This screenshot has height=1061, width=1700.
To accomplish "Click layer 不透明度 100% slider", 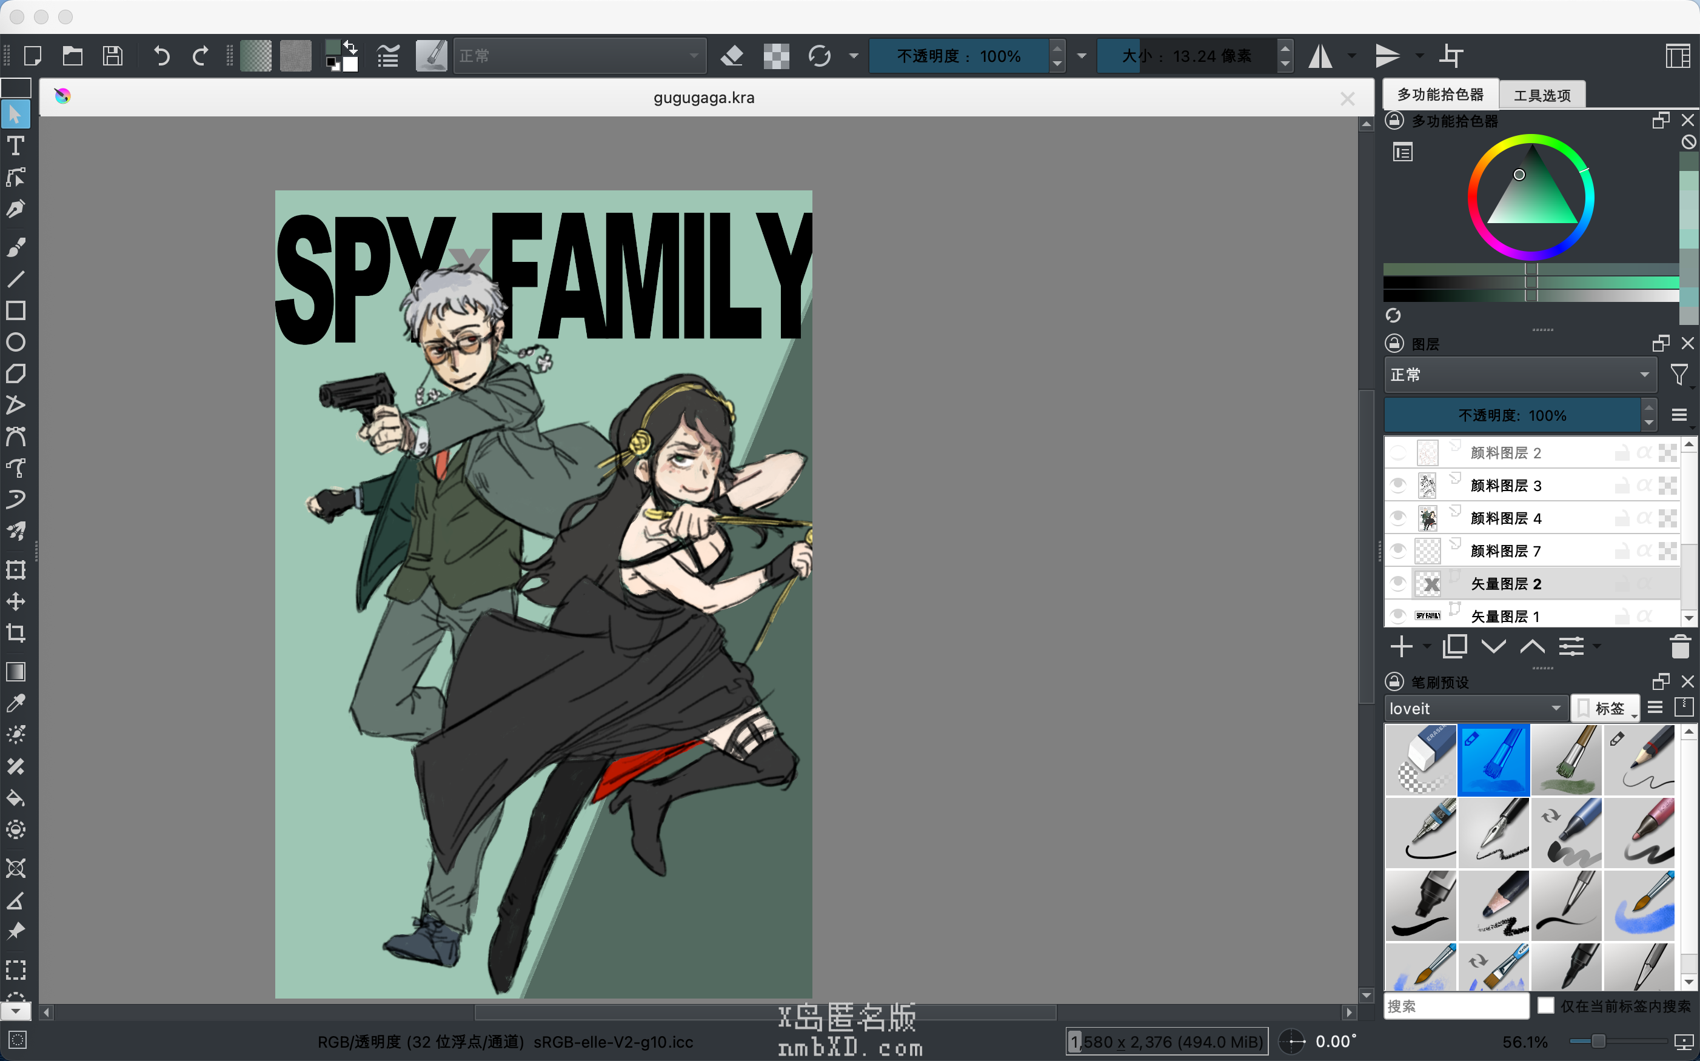I will (x=1511, y=415).
